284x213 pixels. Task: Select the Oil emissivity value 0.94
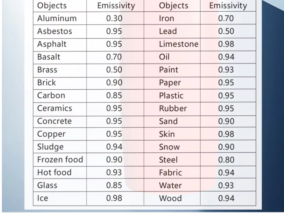tap(226, 57)
